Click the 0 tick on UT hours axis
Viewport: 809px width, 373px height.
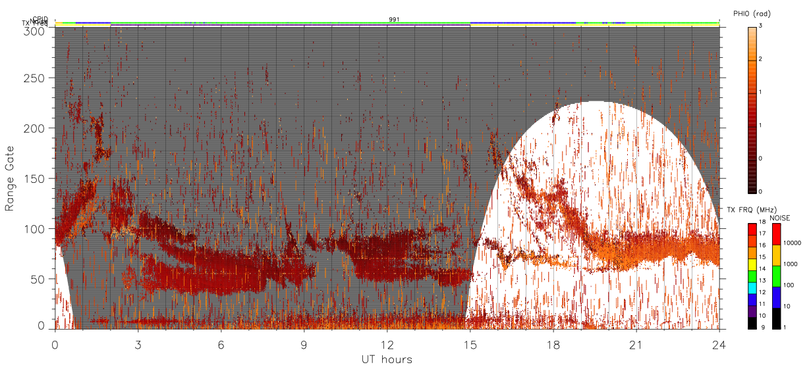pyautogui.click(x=55, y=345)
